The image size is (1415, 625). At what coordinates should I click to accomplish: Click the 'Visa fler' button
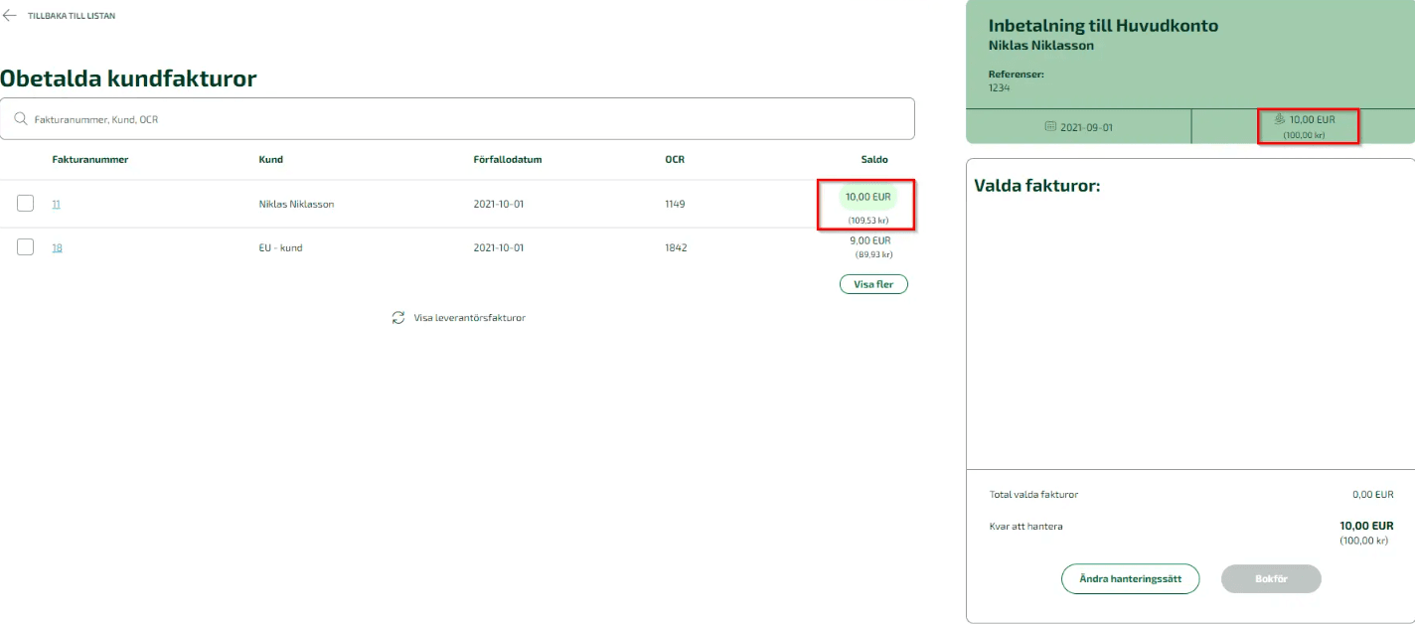(x=873, y=284)
